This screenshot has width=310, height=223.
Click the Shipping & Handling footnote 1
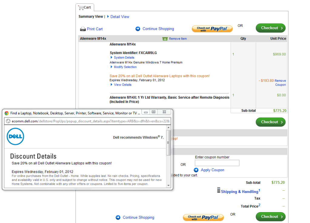(259, 190)
